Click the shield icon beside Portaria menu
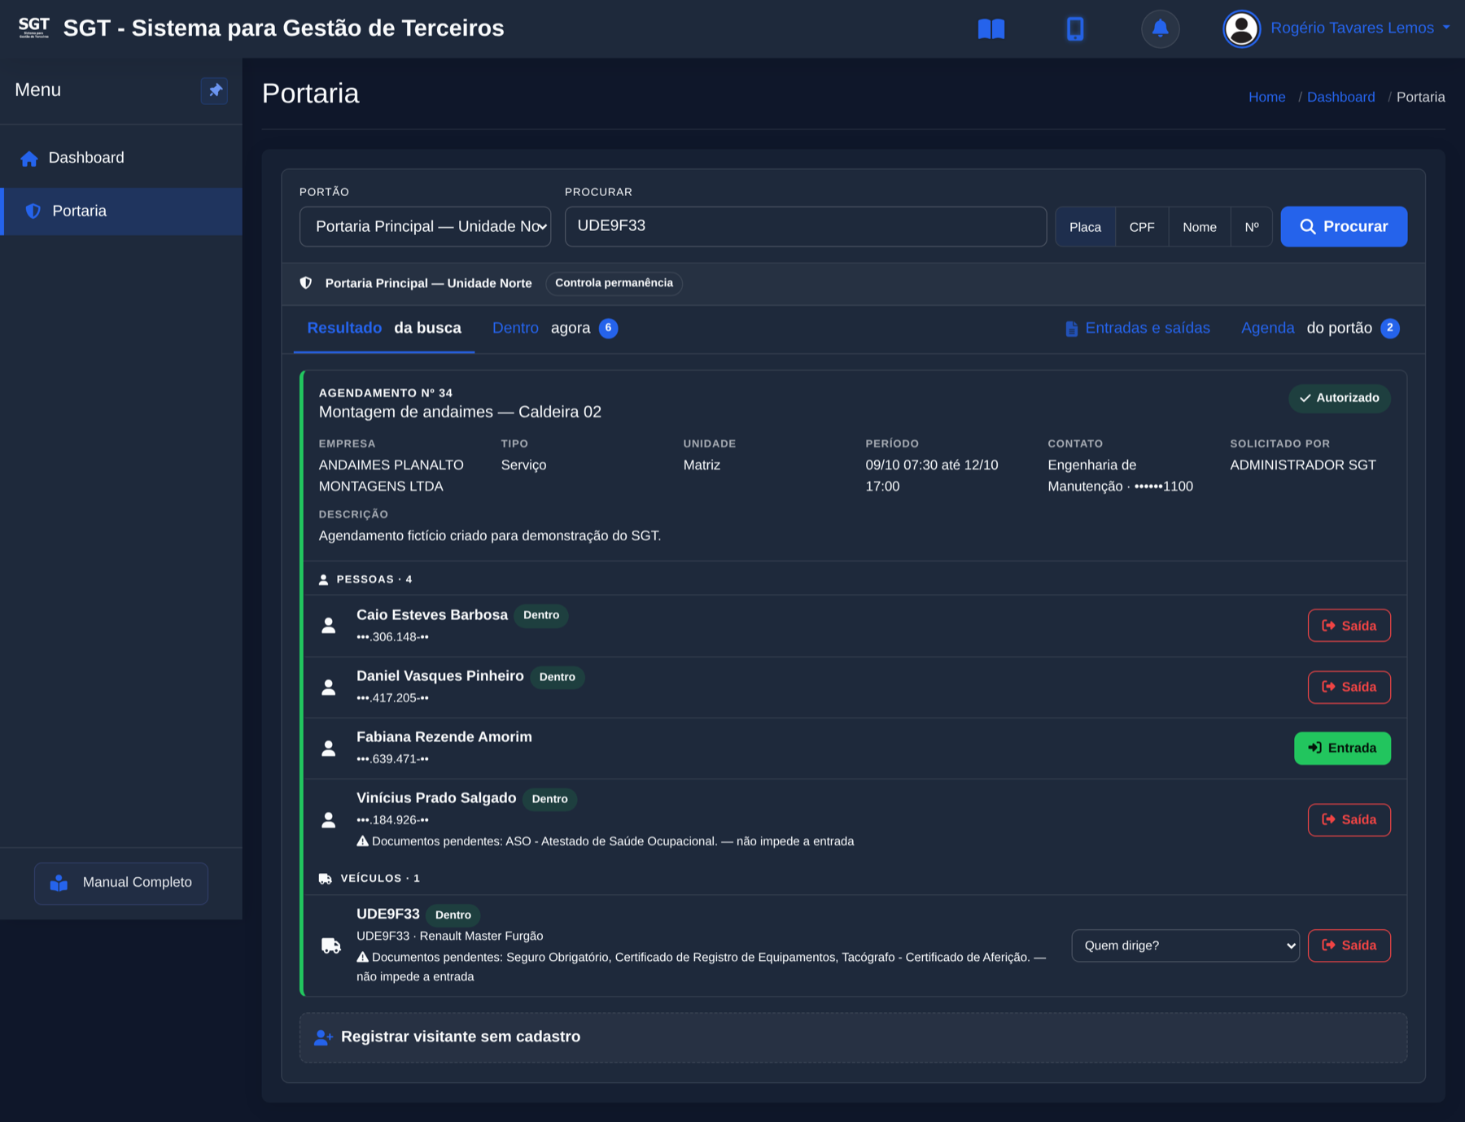1465x1122 pixels. tap(33, 212)
